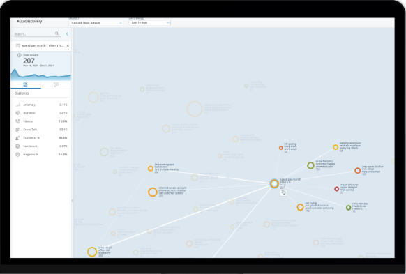Select the 'first name grace' orange node
Image resolution: width=406 pixels, height=274 pixels.
pos(151,169)
